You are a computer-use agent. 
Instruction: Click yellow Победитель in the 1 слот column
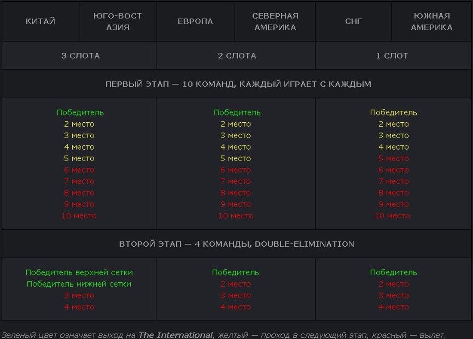(x=393, y=113)
